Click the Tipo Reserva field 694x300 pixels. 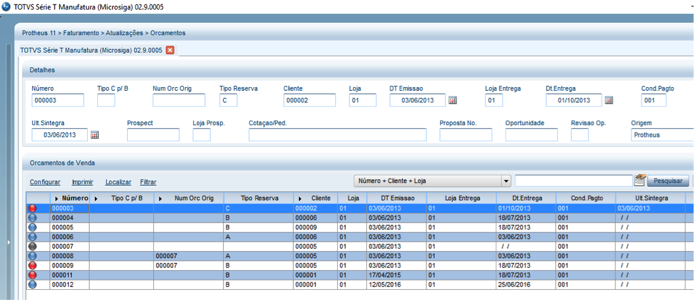[228, 100]
